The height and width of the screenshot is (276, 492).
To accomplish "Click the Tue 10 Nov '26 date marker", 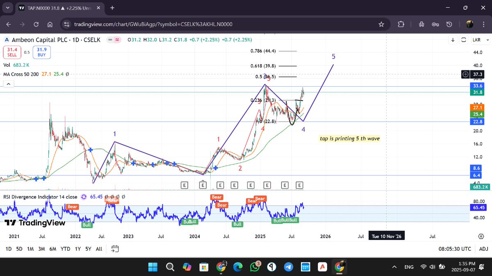I will [386, 236].
